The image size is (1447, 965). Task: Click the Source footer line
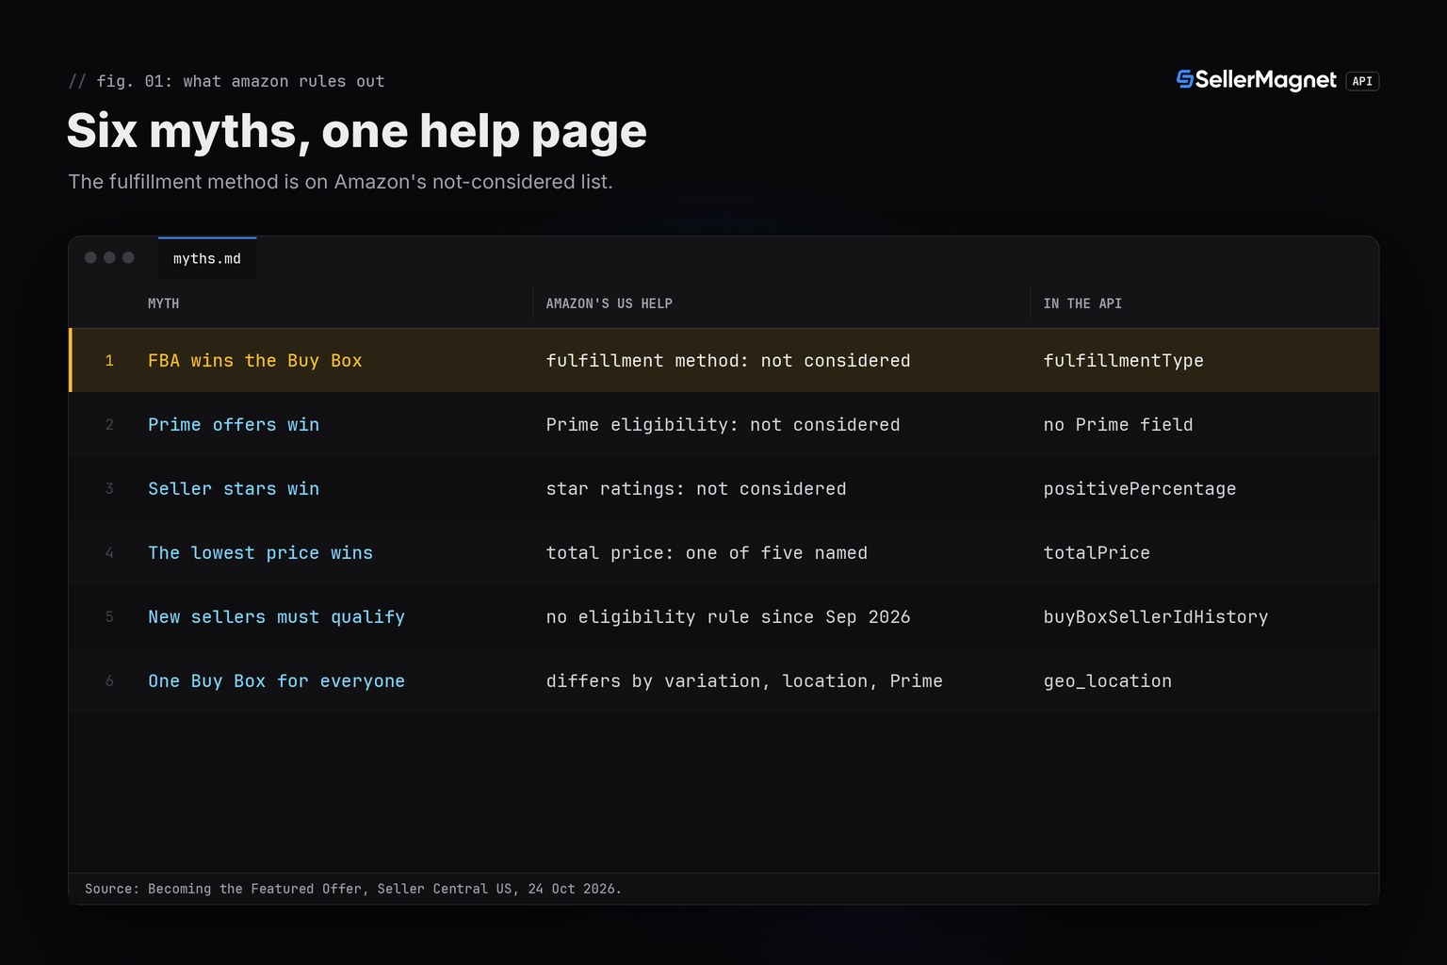coord(353,889)
